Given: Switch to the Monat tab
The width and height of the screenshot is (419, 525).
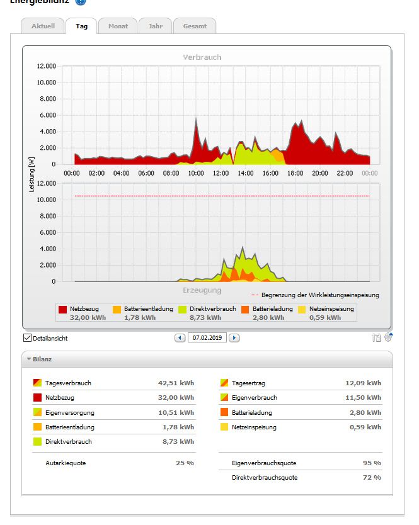Looking at the screenshot, I should click(118, 26).
